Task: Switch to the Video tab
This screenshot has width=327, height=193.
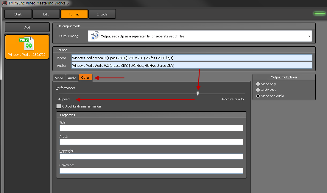Action: [x=59, y=78]
